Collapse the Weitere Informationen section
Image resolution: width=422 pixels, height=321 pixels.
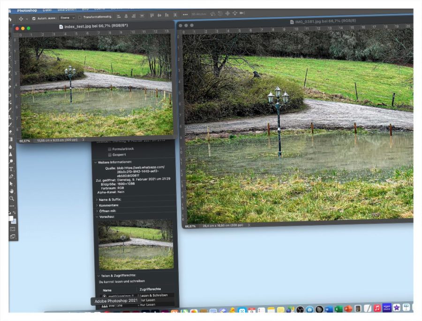click(x=95, y=162)
